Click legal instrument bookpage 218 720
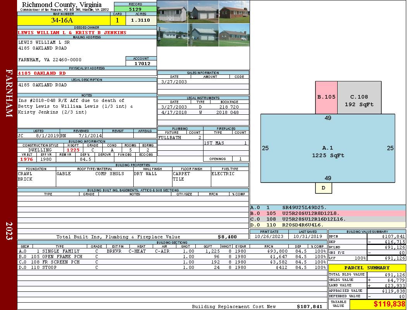The image size is (407, 310). pyautogui.click(x=229, y=107)
